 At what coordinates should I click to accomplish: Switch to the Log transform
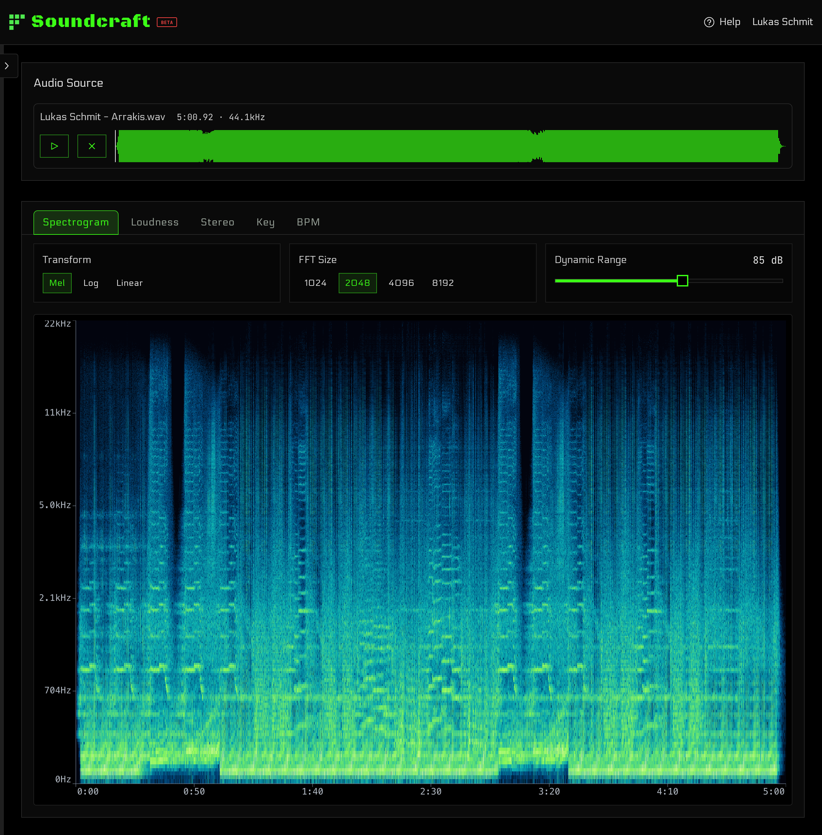point(91,283)
